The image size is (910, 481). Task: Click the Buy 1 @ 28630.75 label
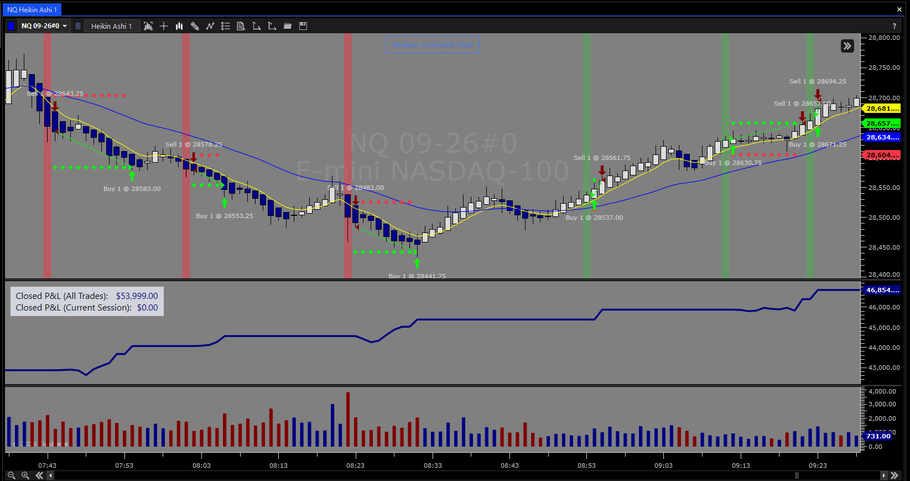coord(733,163)
